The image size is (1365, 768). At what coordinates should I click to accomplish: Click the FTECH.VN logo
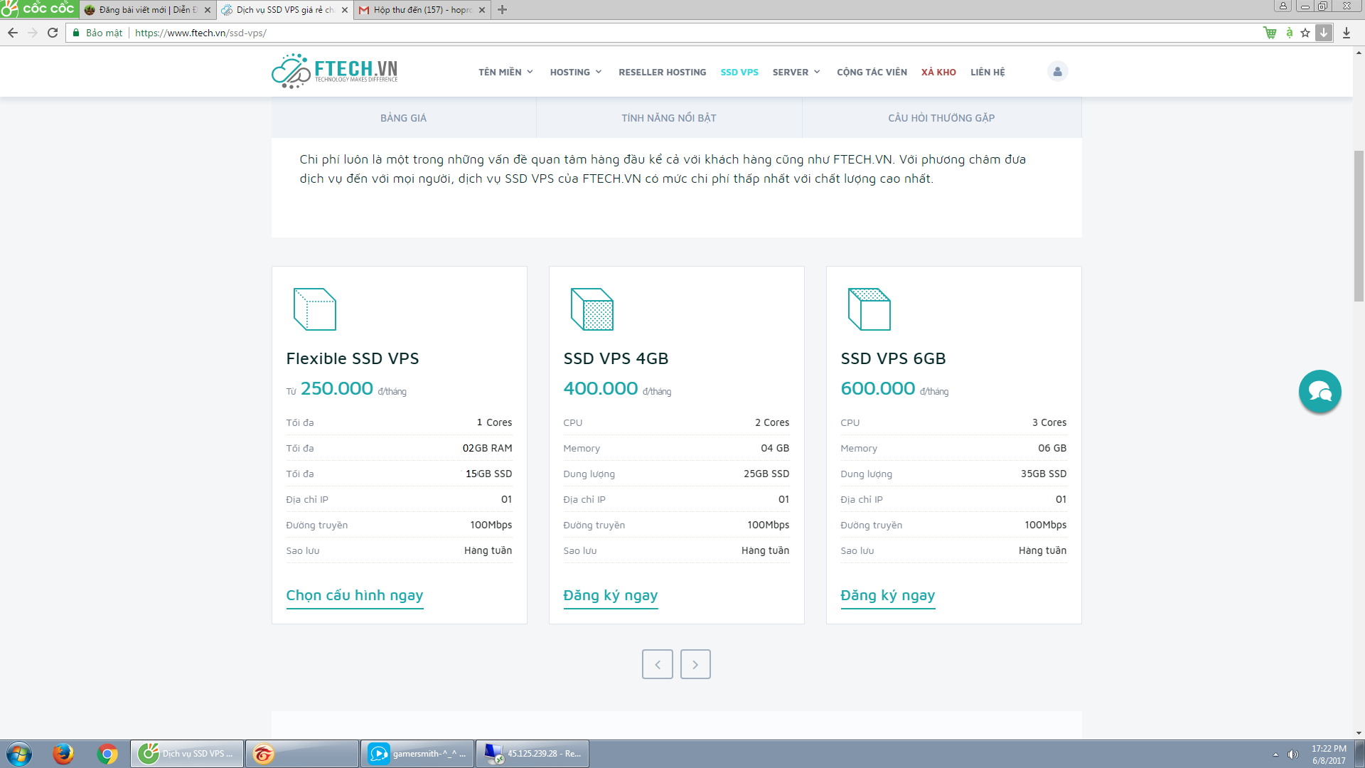334,71
